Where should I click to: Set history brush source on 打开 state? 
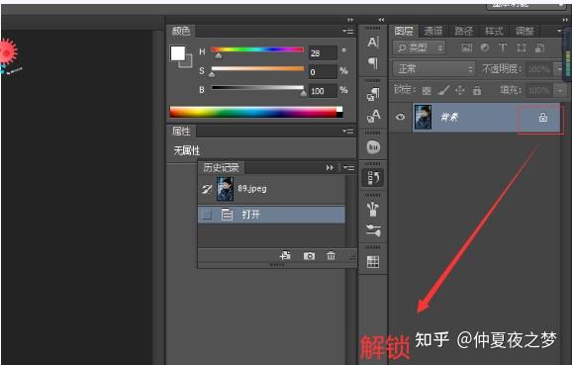coord(207,215)
